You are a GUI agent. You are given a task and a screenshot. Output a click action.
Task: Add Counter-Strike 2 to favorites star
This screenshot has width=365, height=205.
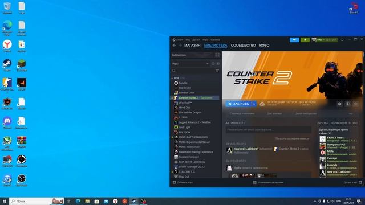355,104
